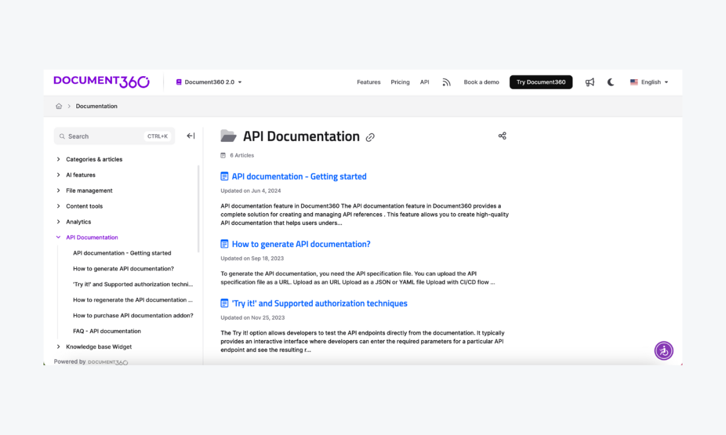Click the home icon in the breadcrumb
This screenshot has height=435, width=726.
[59, 106]
